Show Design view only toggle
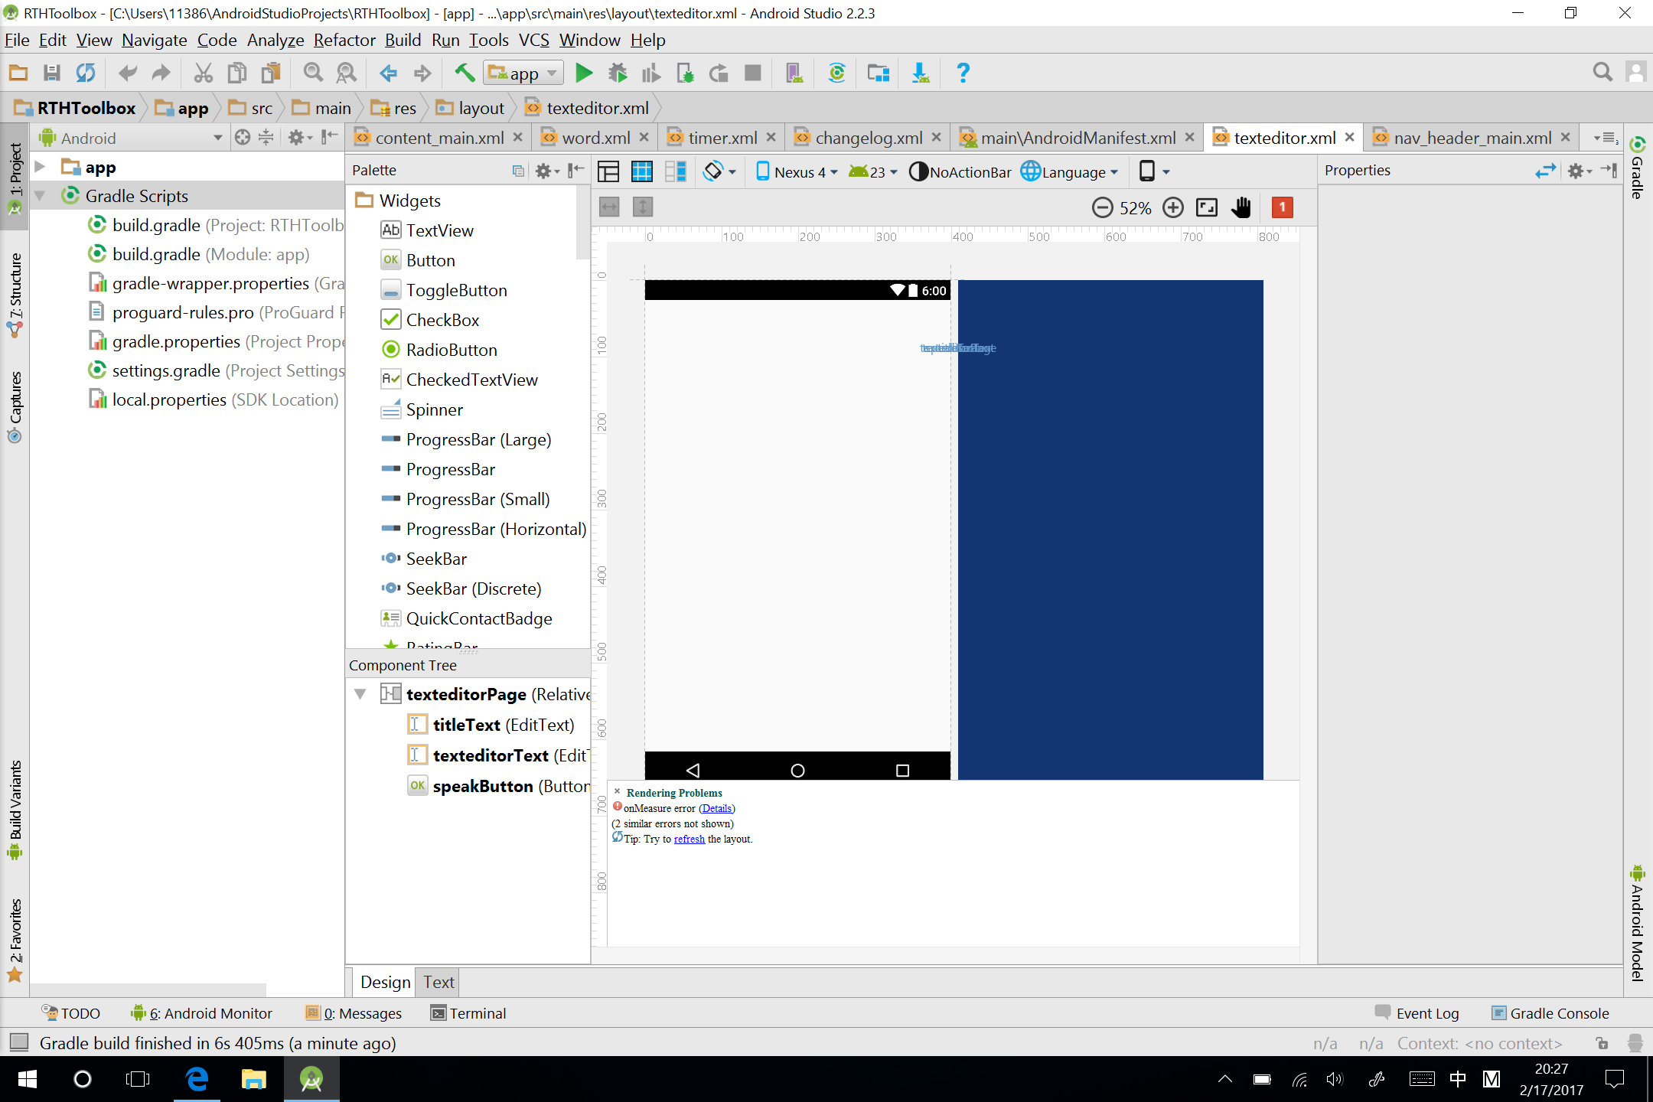The image size is (1653, 1102). coord(608,171)
